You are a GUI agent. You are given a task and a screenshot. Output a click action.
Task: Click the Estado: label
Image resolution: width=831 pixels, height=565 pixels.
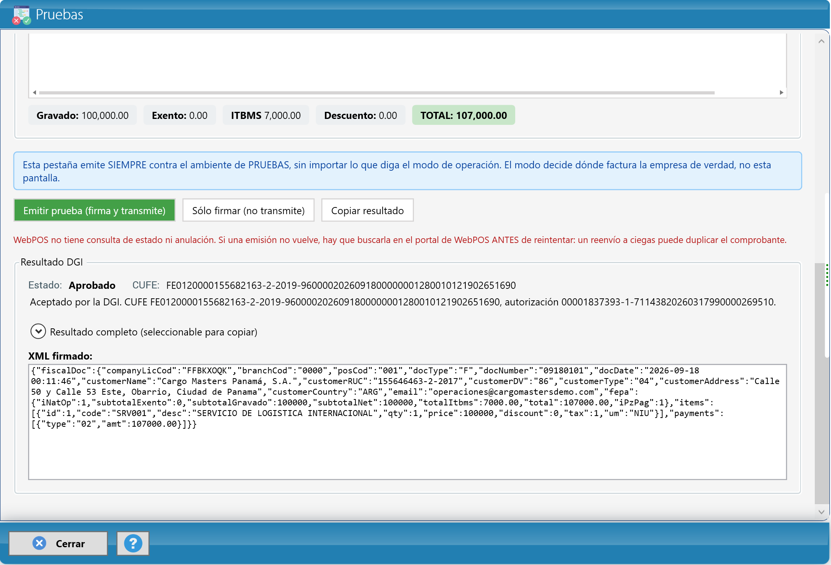tap(45, 285)
